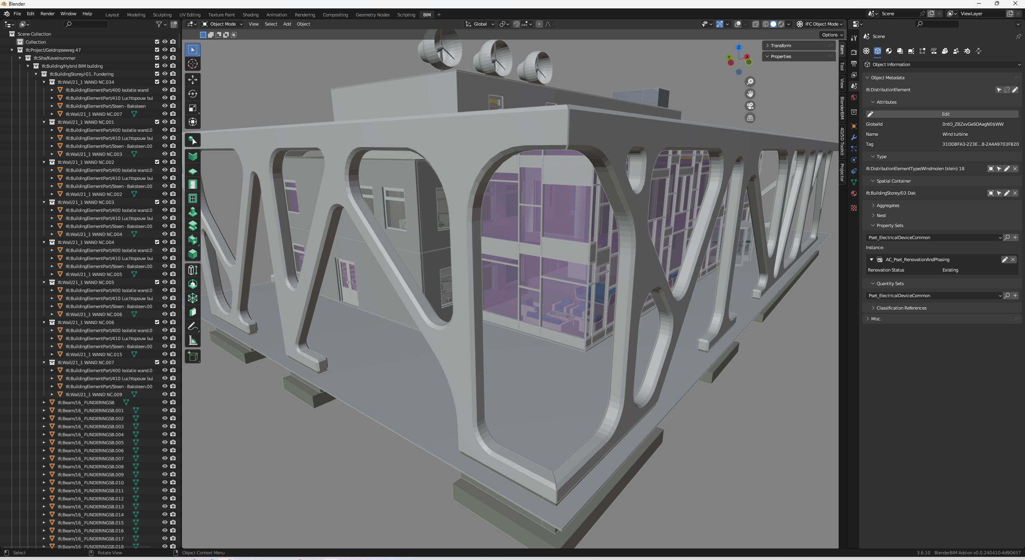
Task: Enable the snapping magnet toggle in viewport header
Action: pyautogui.click(x=517, y=24)
